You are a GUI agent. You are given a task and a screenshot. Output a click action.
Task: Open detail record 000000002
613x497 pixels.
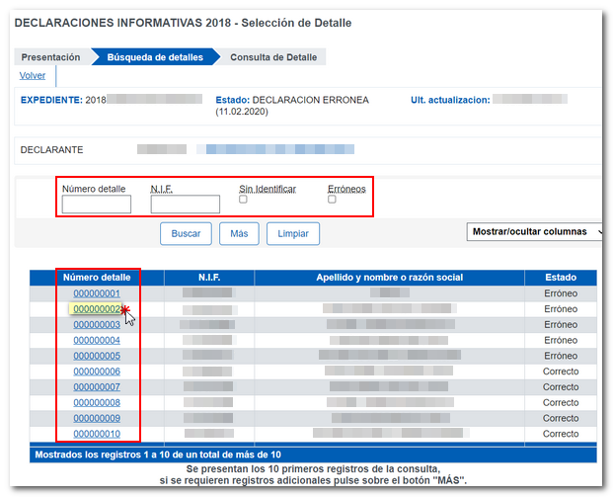tap(97, 309)
